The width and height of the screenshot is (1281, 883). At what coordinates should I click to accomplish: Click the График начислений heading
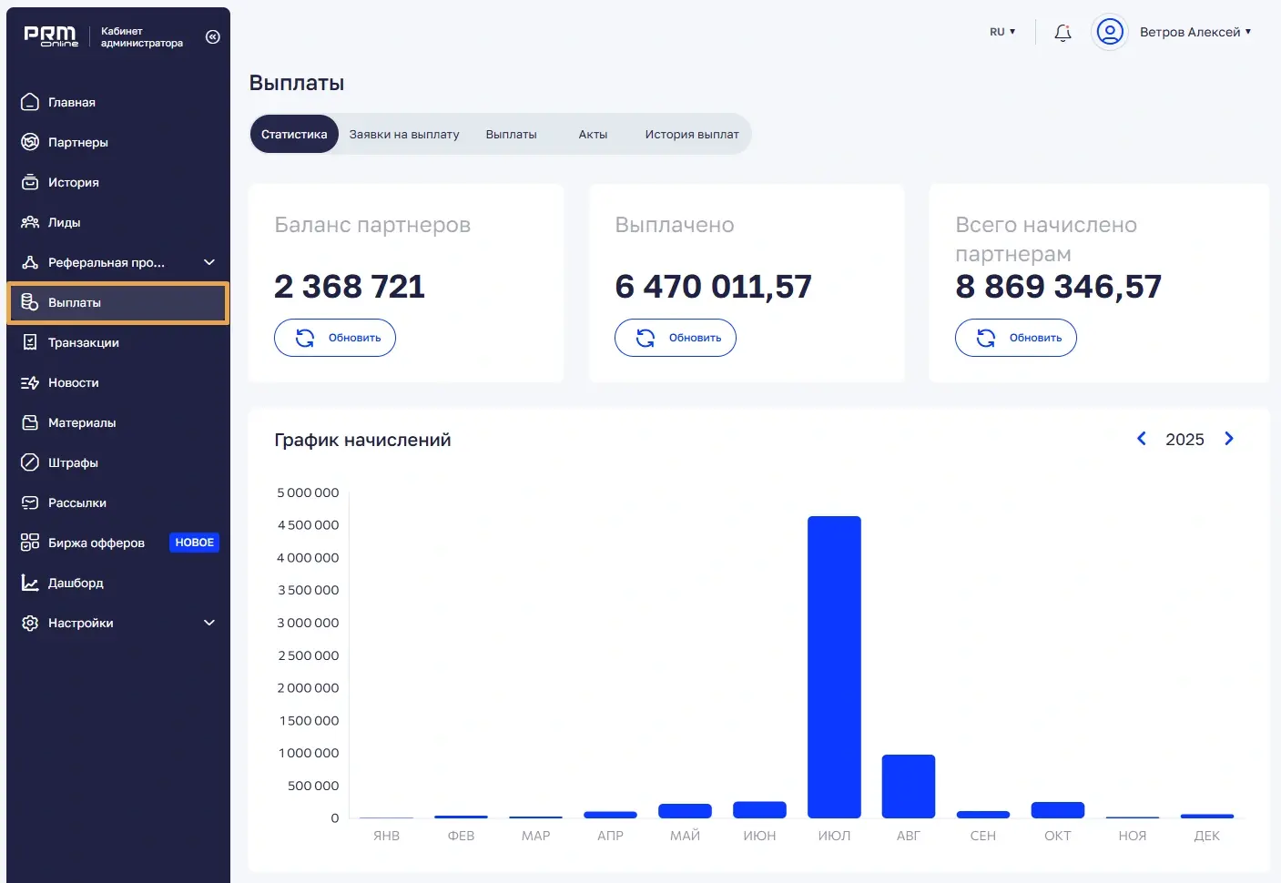pos(362,440)
